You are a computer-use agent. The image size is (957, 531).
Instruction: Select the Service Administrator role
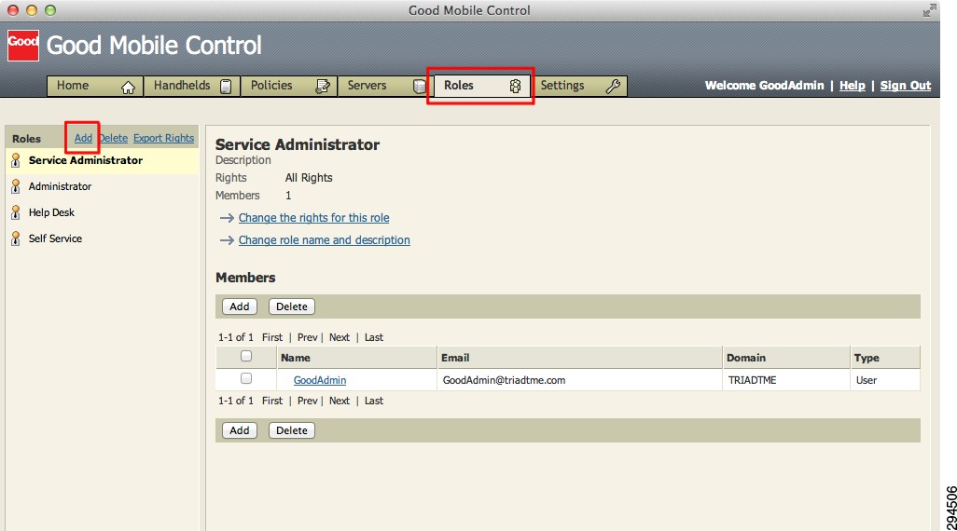(103, 160)
